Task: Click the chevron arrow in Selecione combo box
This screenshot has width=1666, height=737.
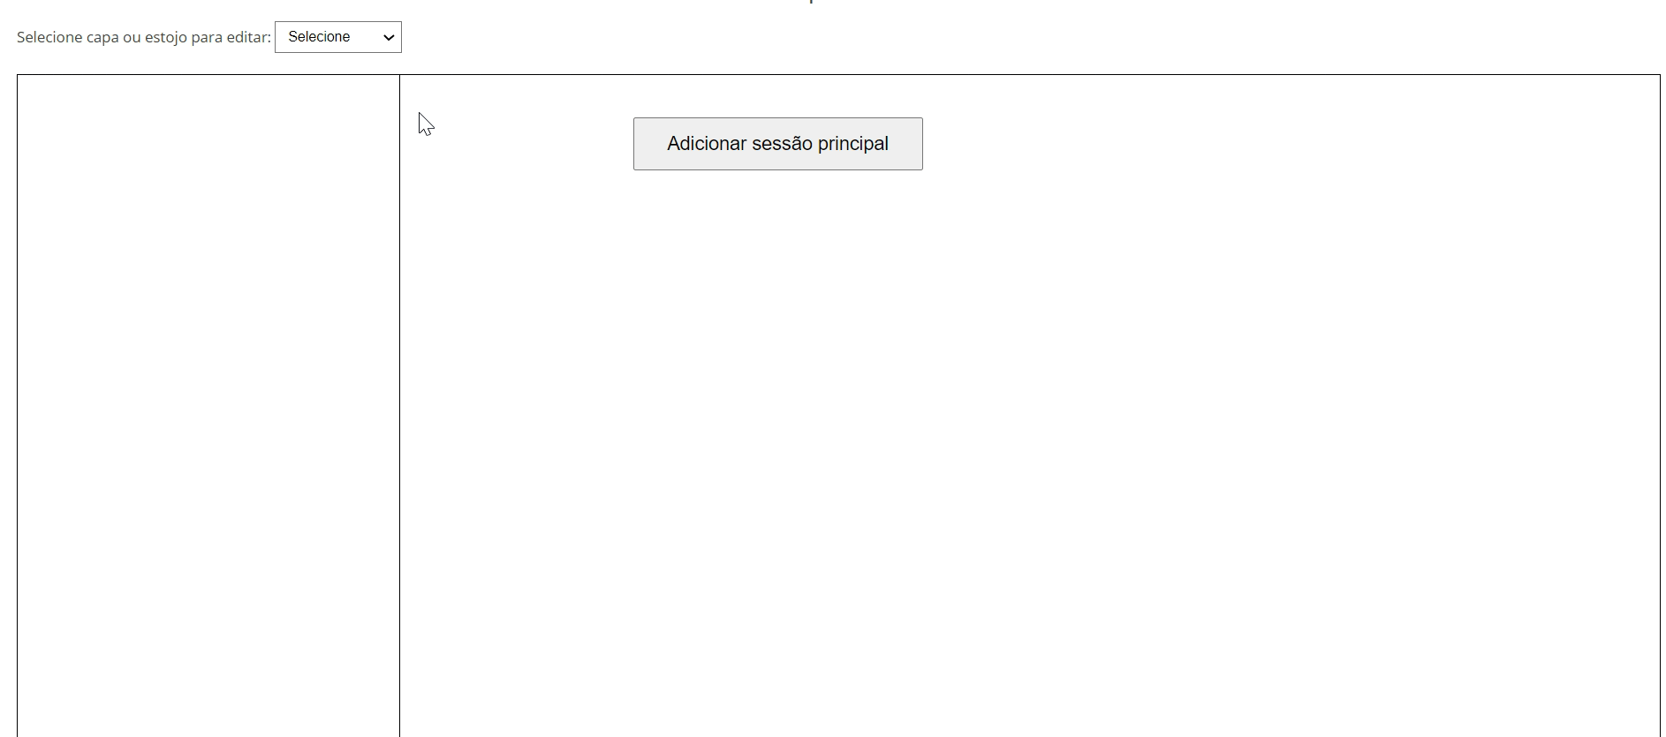Action: [x=389, y=37]
